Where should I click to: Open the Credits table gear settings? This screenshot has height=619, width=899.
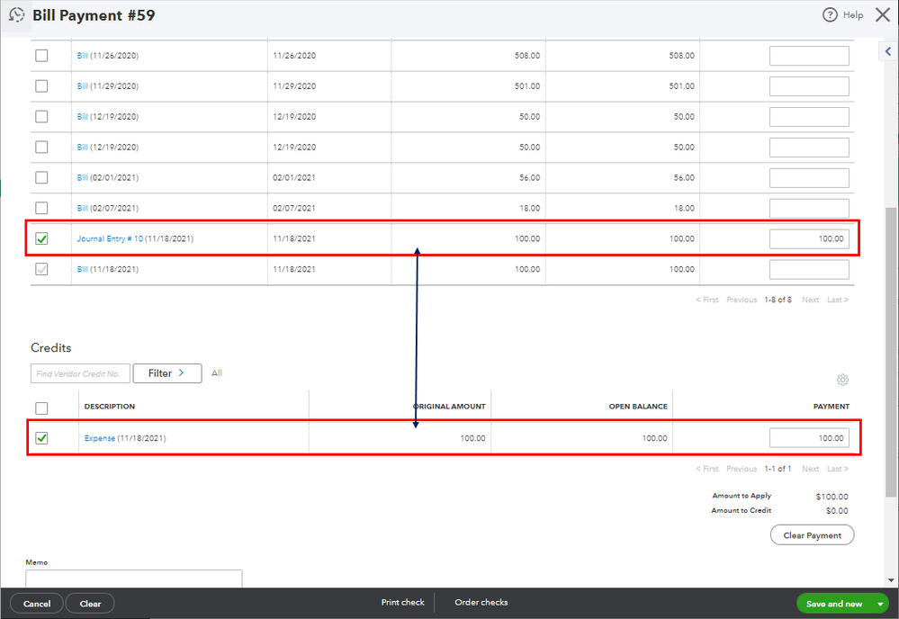click(x=842, y=380)
